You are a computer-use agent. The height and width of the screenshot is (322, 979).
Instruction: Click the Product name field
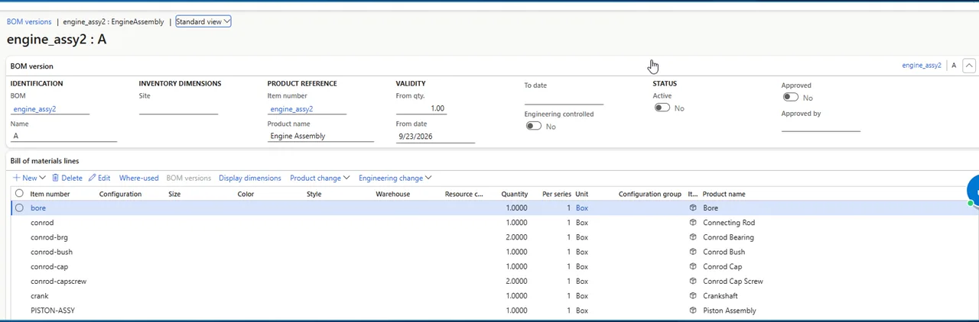[320, 136]
